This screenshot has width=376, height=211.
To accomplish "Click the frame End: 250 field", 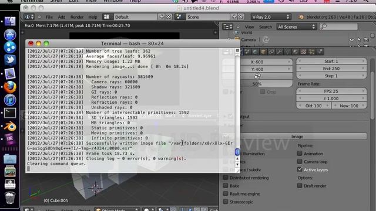I will pyautogui.click(x=331, y=69).
